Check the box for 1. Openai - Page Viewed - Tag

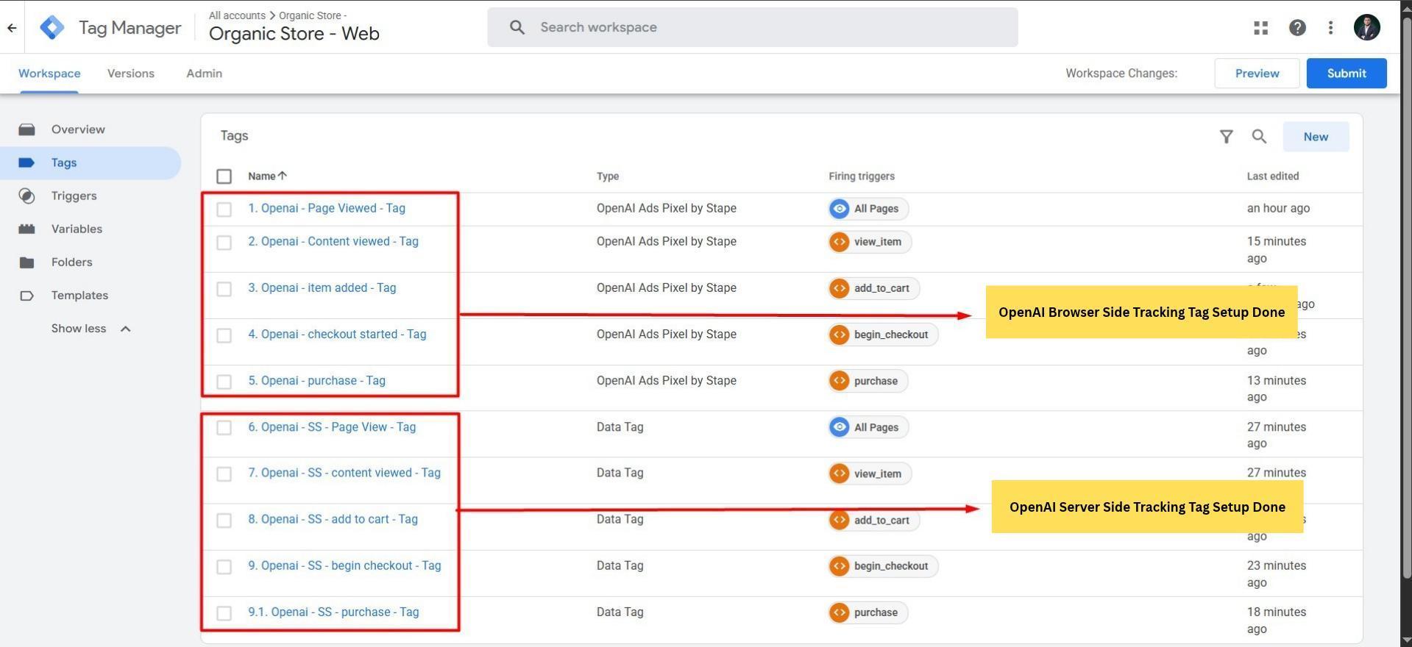click(224, 210)
